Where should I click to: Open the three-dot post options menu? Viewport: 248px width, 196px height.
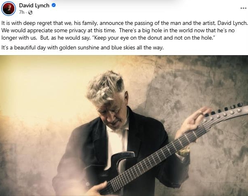243,8
